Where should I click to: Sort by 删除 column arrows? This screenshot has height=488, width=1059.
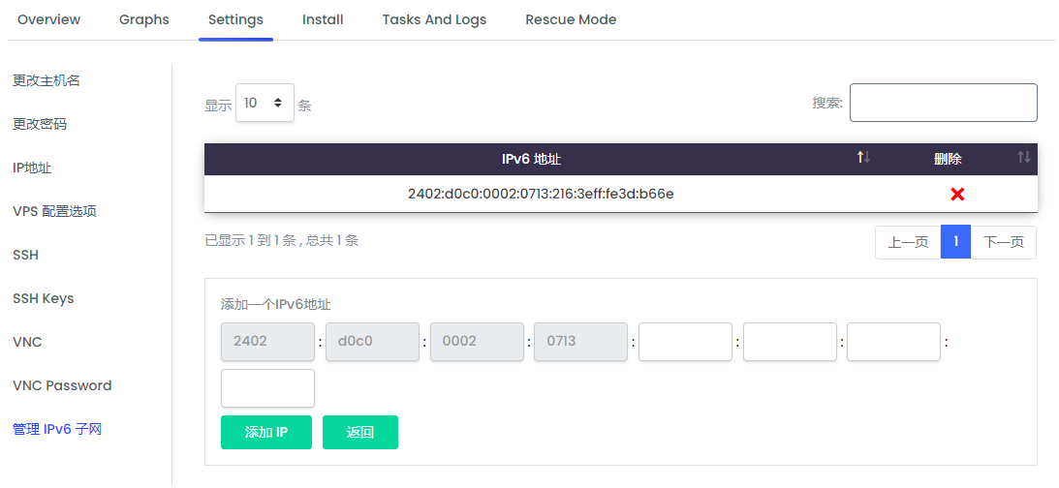coord(1024,157)
